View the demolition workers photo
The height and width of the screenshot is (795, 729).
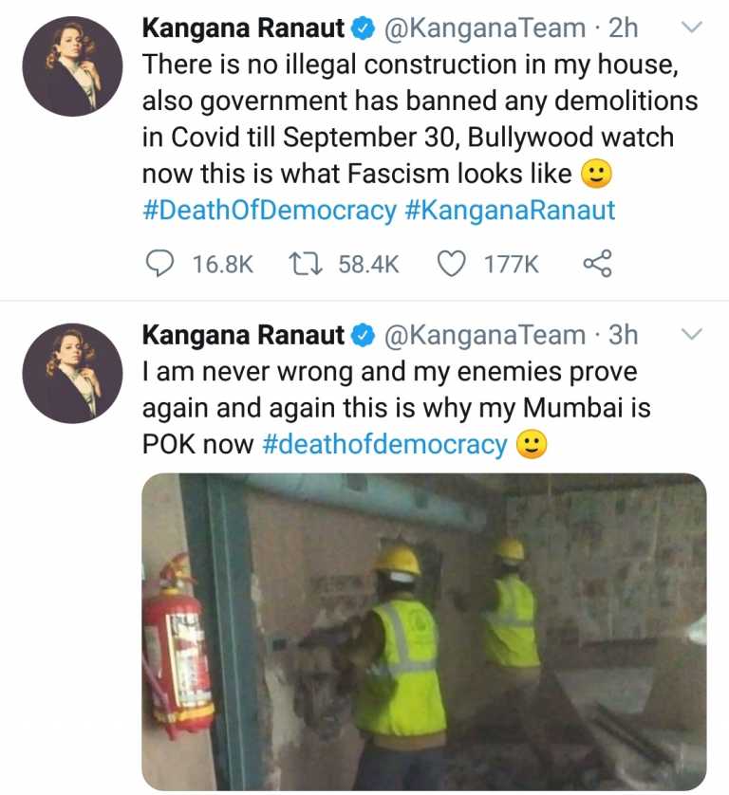click(x=424, y=631)
